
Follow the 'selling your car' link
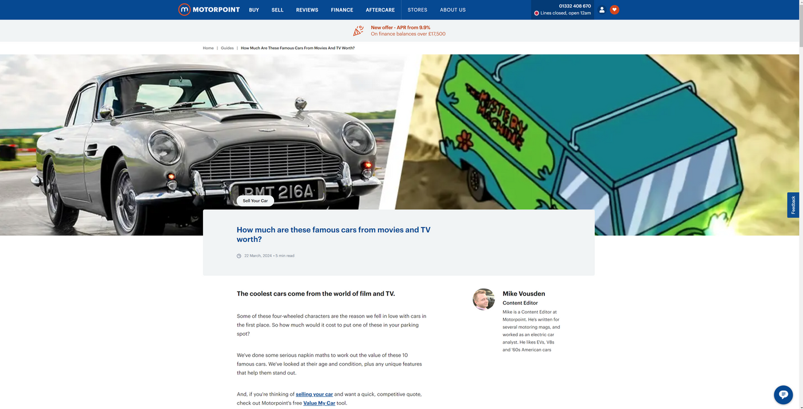[x=314, y=394]
